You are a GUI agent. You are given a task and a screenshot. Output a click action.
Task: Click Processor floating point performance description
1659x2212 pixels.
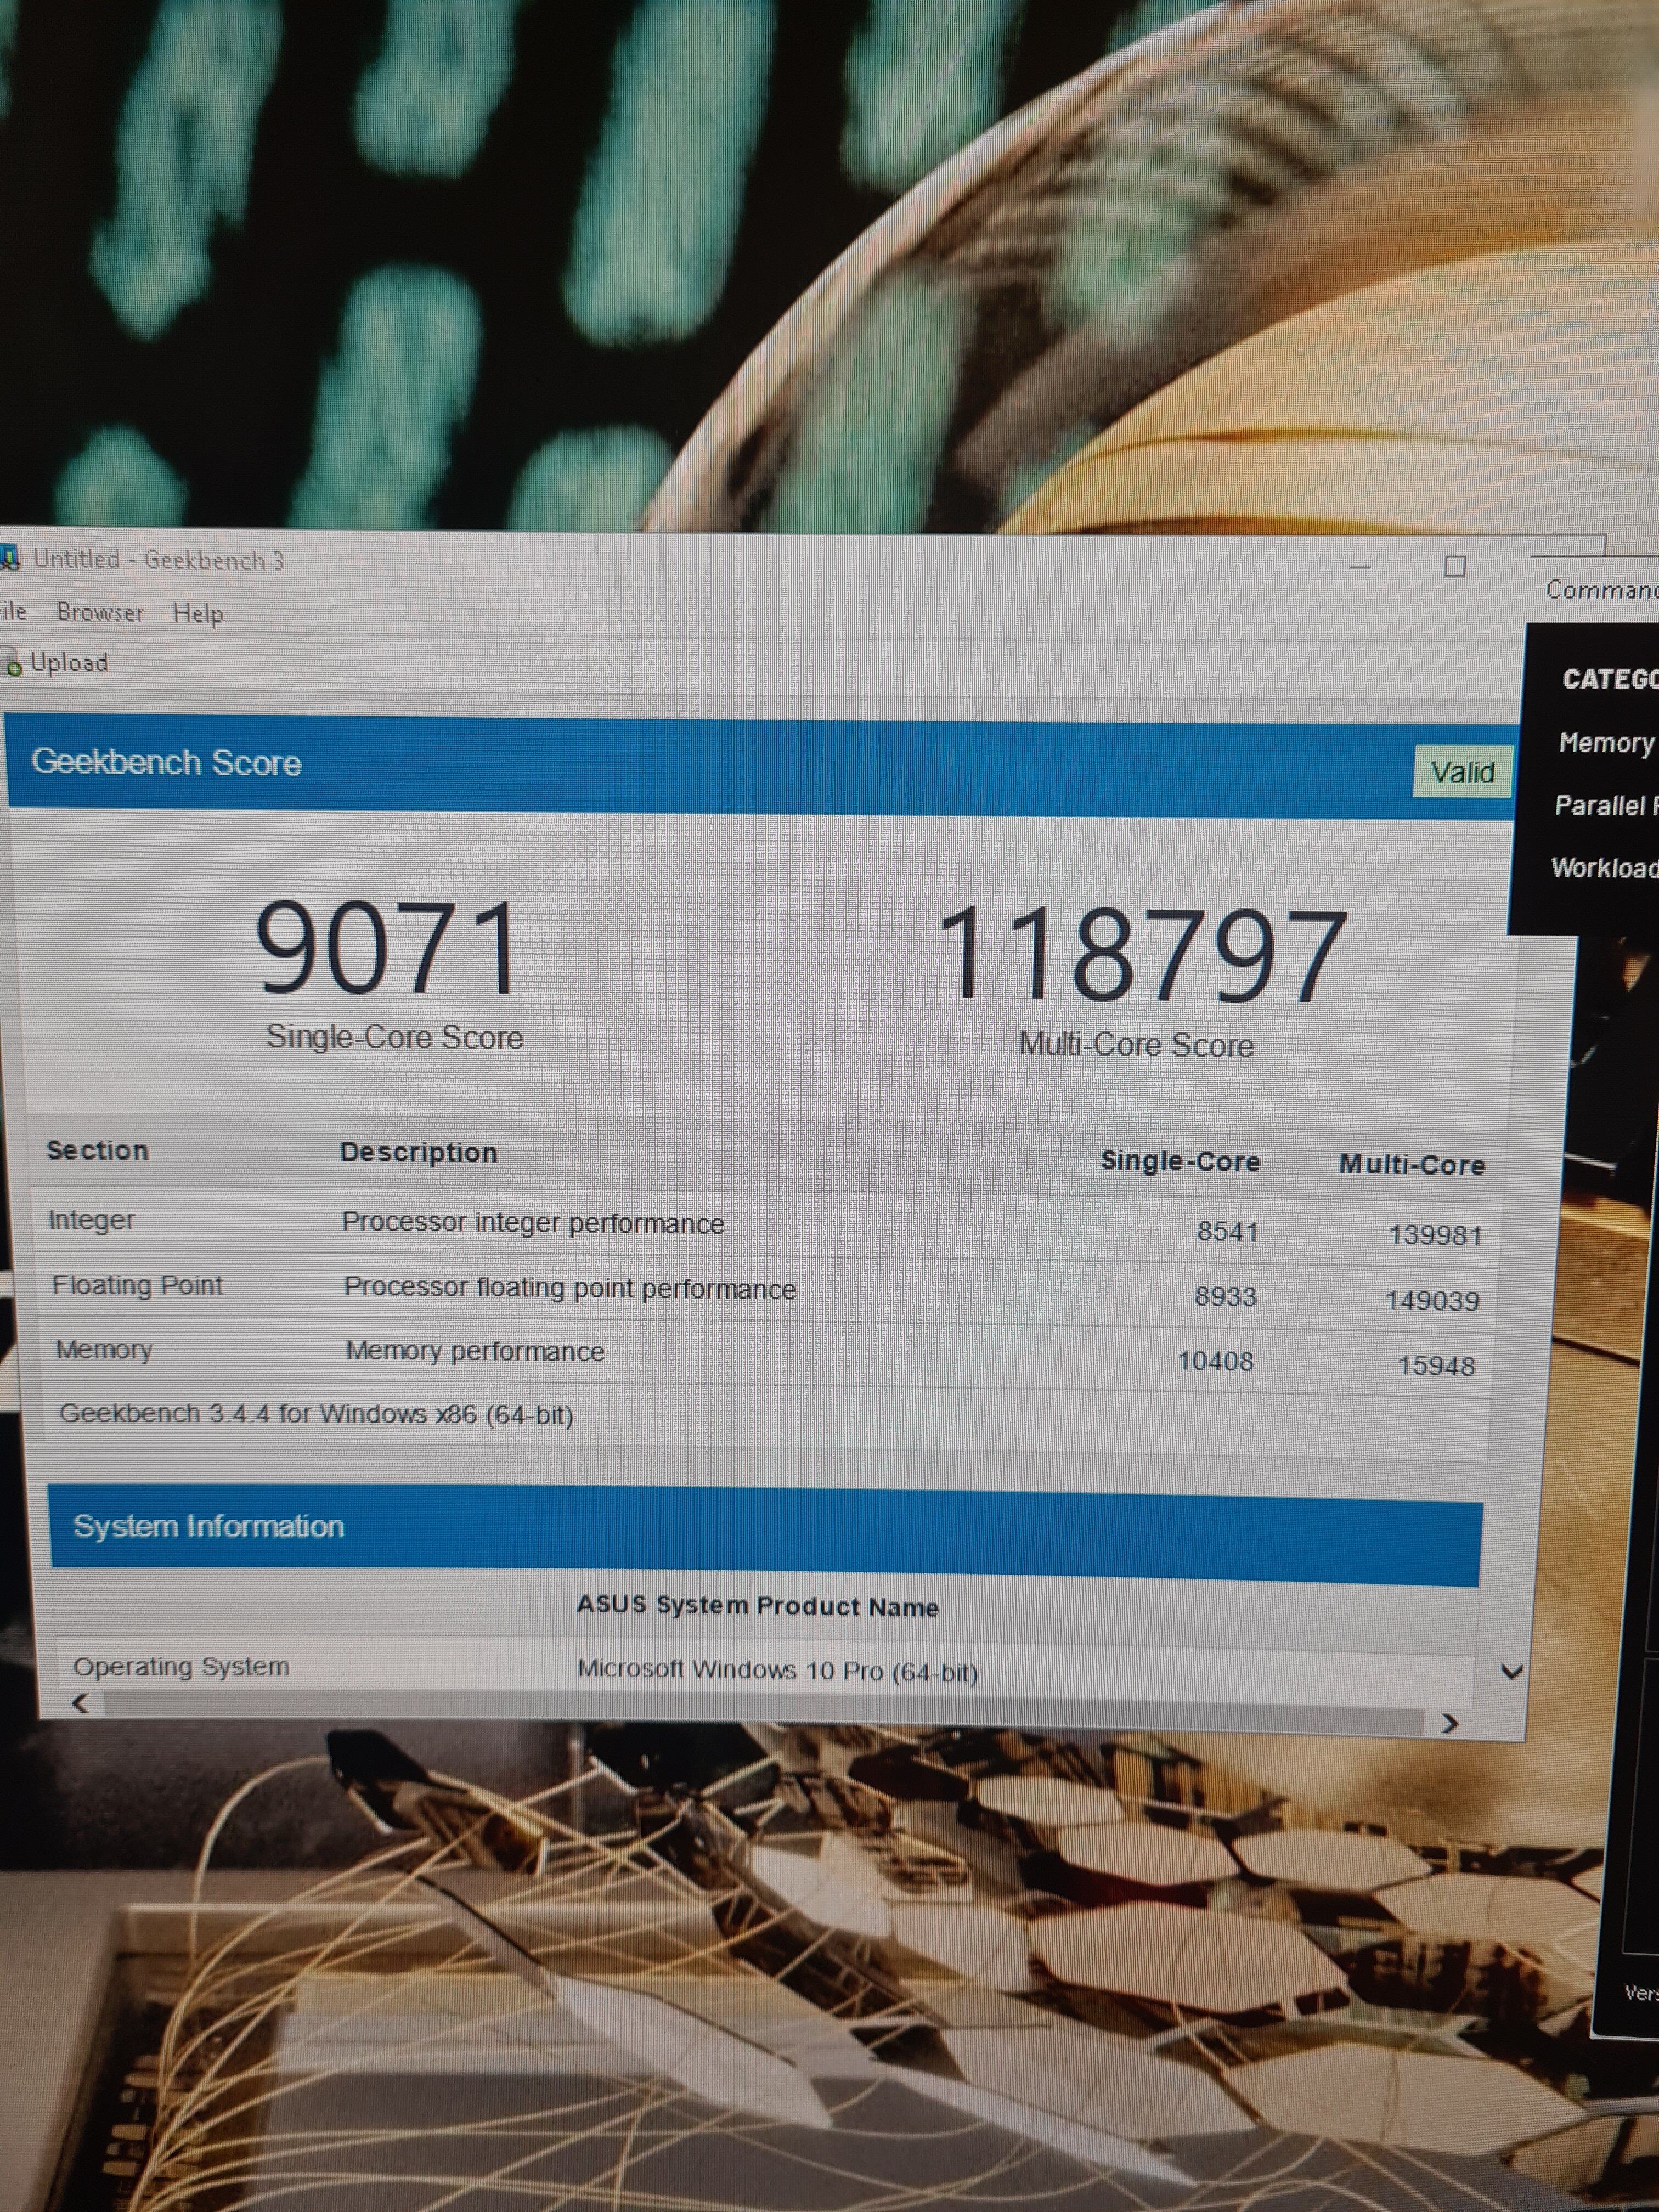[x=570, y=1288]
